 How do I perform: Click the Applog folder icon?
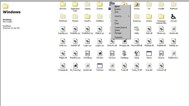click(x=87, y=4)
